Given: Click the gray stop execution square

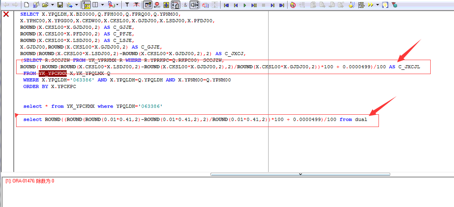Looking at the screenshot, I should (x=263, y=5).
